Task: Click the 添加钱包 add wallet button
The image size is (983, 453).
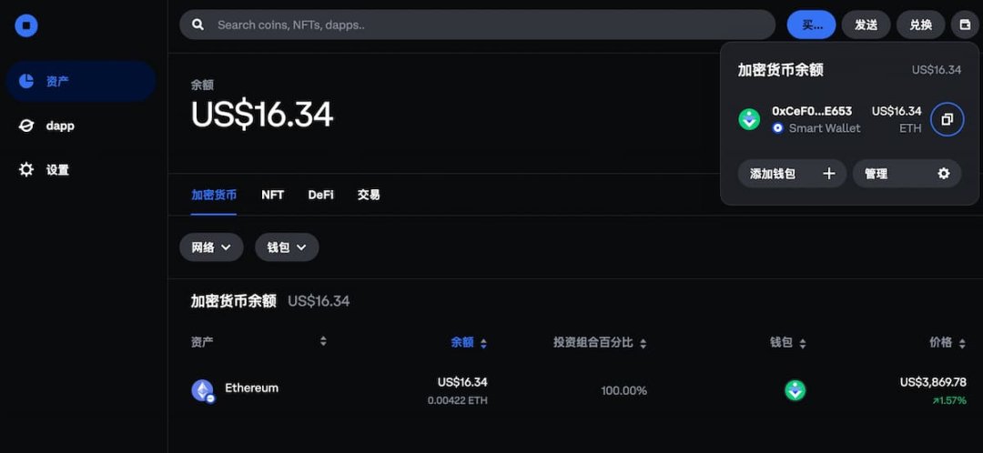Action: tap(791, 173)
